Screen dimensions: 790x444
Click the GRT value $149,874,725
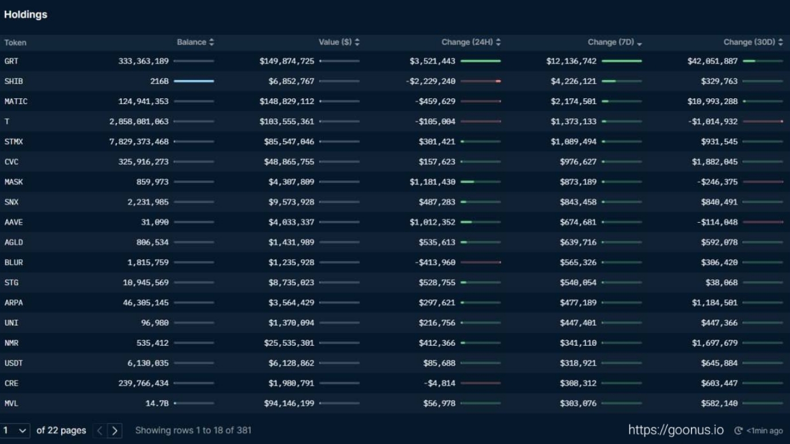point(287,61)
